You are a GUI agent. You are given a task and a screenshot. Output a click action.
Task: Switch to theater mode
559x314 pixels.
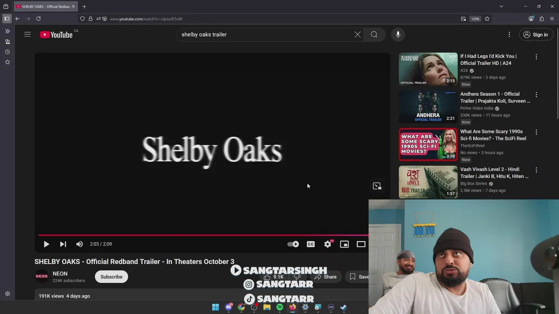click(361, 244)
